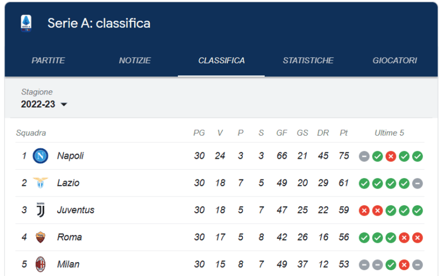Click Lazio's grey draw icon in Ultime 5
Viewport: 442px width, 276px height.
point(418,183)
